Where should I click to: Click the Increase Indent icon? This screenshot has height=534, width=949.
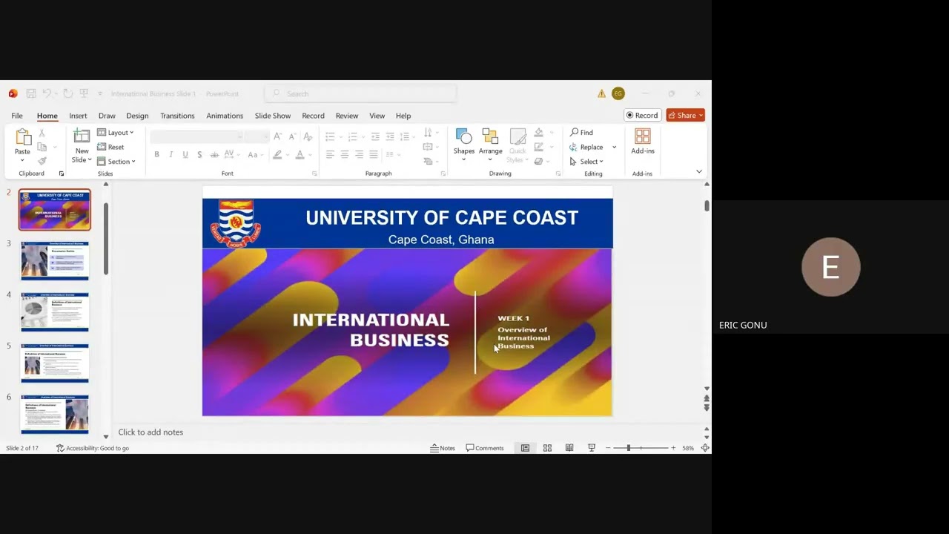390,136
